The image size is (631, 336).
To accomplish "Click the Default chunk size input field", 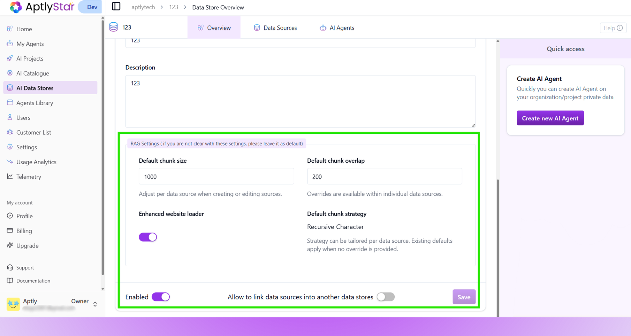I will click(216, 176).
